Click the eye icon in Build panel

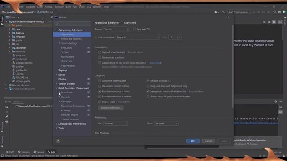pyautogui.click(x=7, y=122)
